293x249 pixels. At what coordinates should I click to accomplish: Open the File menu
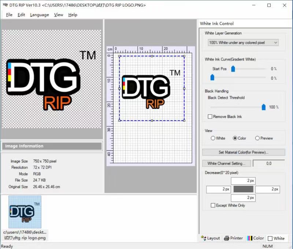click(x=9, y=15)
